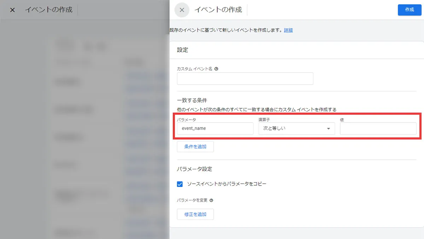
Task: Uncheck ソースイベントからパラメータをコピー
Action: 180,184
